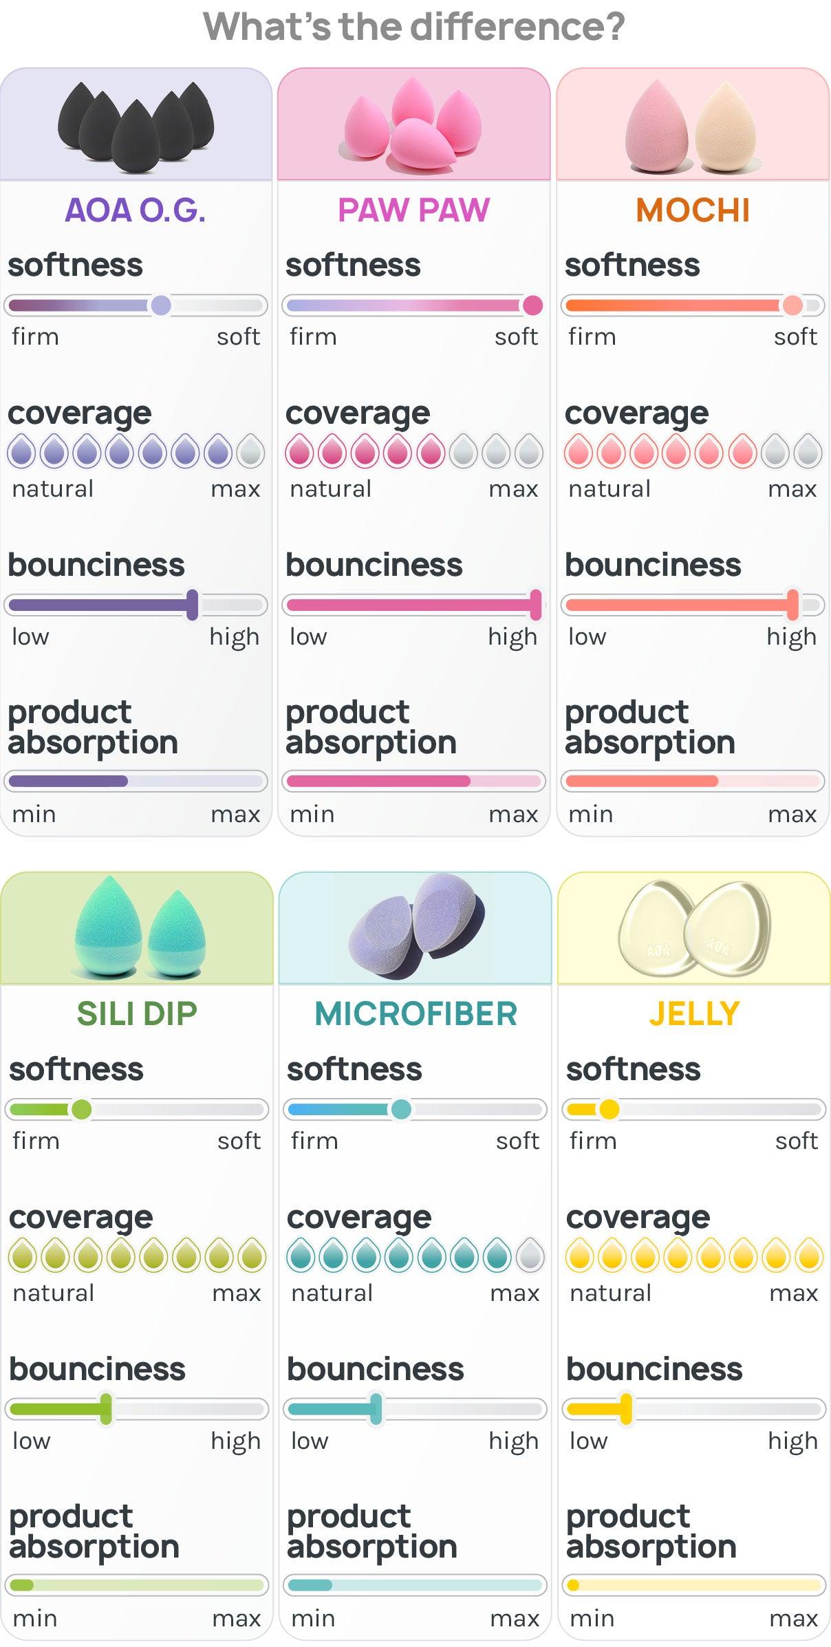This screenshot has height=1647, width=831.
Task: Click the last grey coverage drop under Microfiber
Action: (x=530, y=1256)
